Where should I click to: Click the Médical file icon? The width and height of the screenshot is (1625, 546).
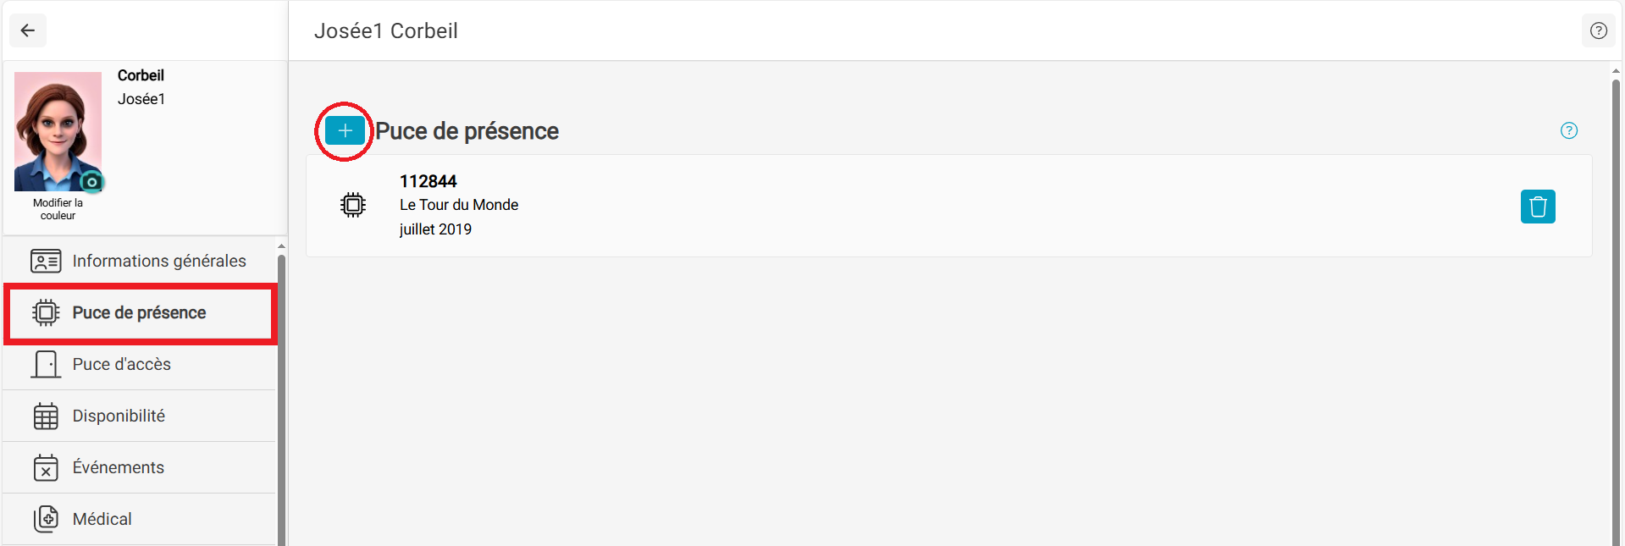[46, 519]
